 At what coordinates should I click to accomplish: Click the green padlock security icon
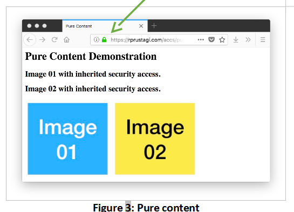[104, 40]
